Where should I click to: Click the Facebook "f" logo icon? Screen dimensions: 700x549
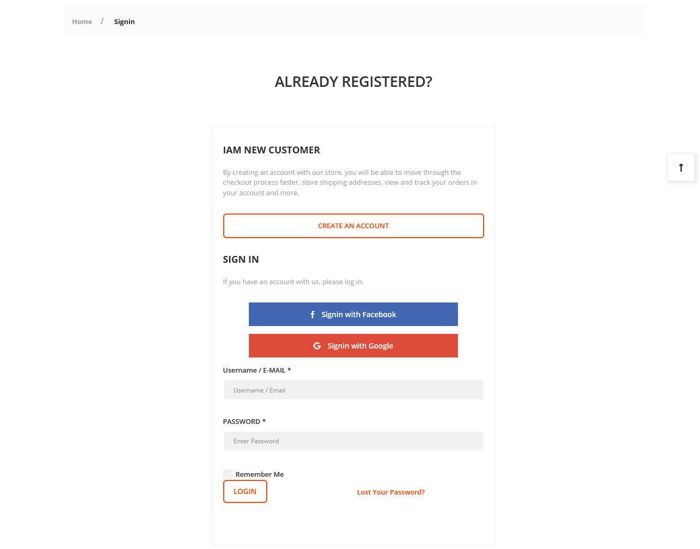312,315
